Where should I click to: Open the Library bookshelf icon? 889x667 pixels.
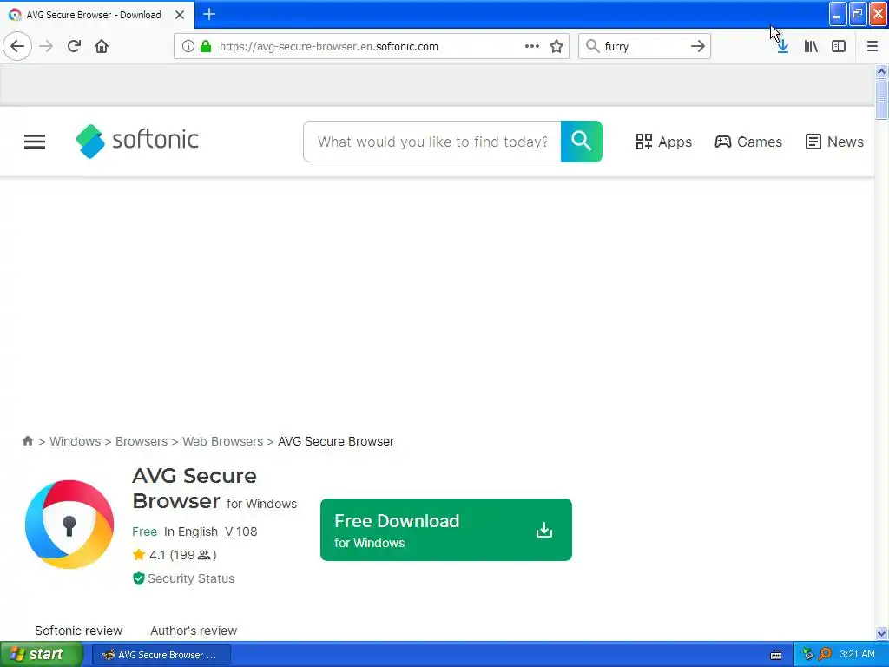[x=811, y=46]
